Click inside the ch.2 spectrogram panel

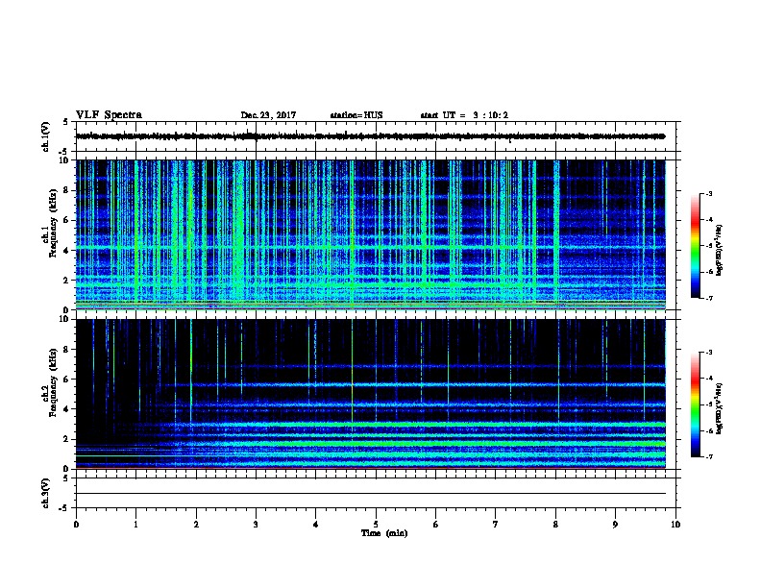[x=370, y=394]
